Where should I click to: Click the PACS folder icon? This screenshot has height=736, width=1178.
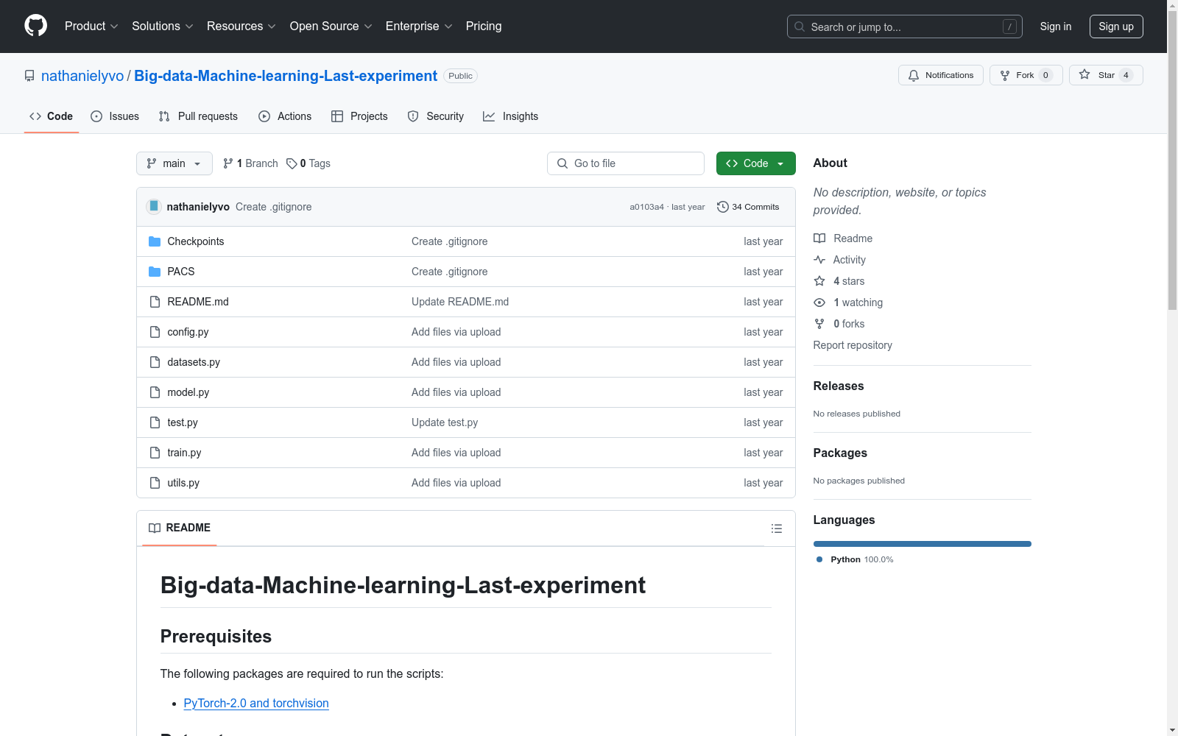click(155, 272)
